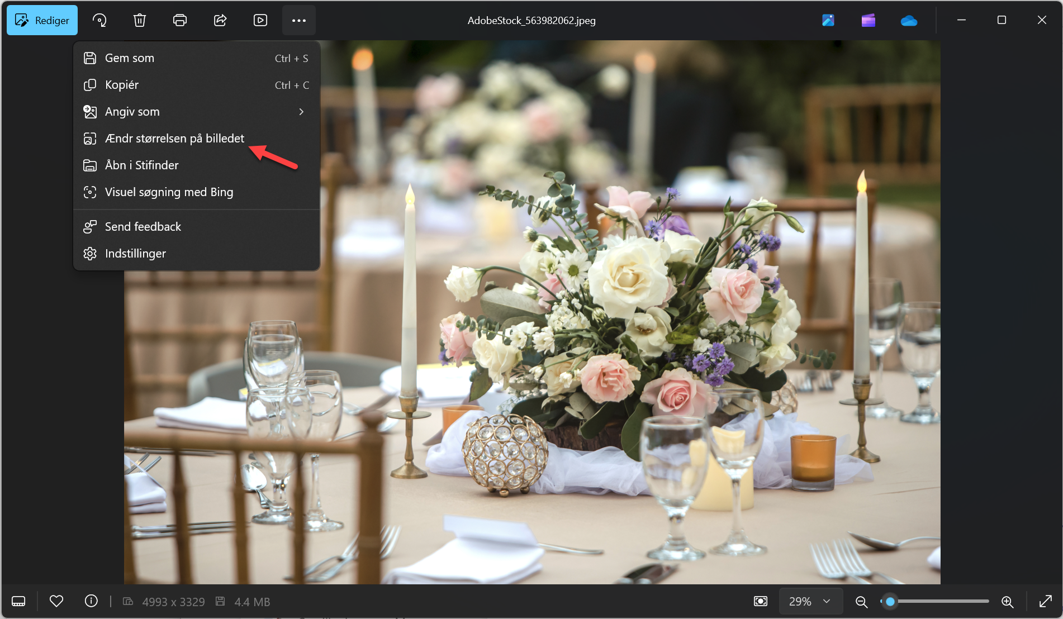
Task: Open the Angiv som submenu
Action: pos(196,112)
